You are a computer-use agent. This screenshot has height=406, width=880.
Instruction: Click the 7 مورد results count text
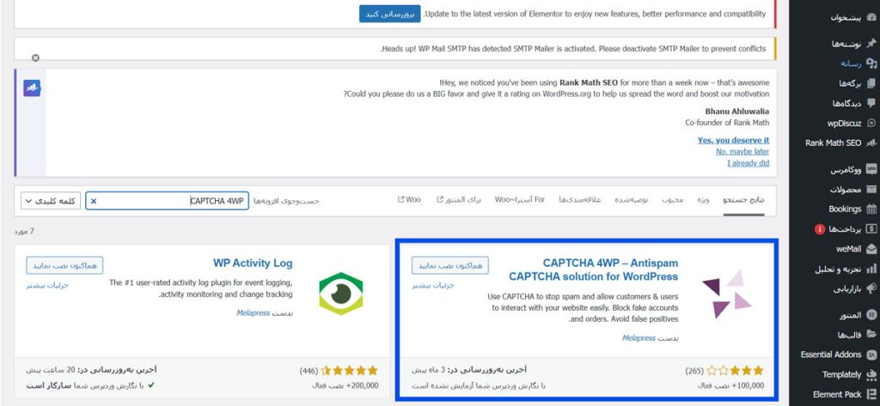24,231
